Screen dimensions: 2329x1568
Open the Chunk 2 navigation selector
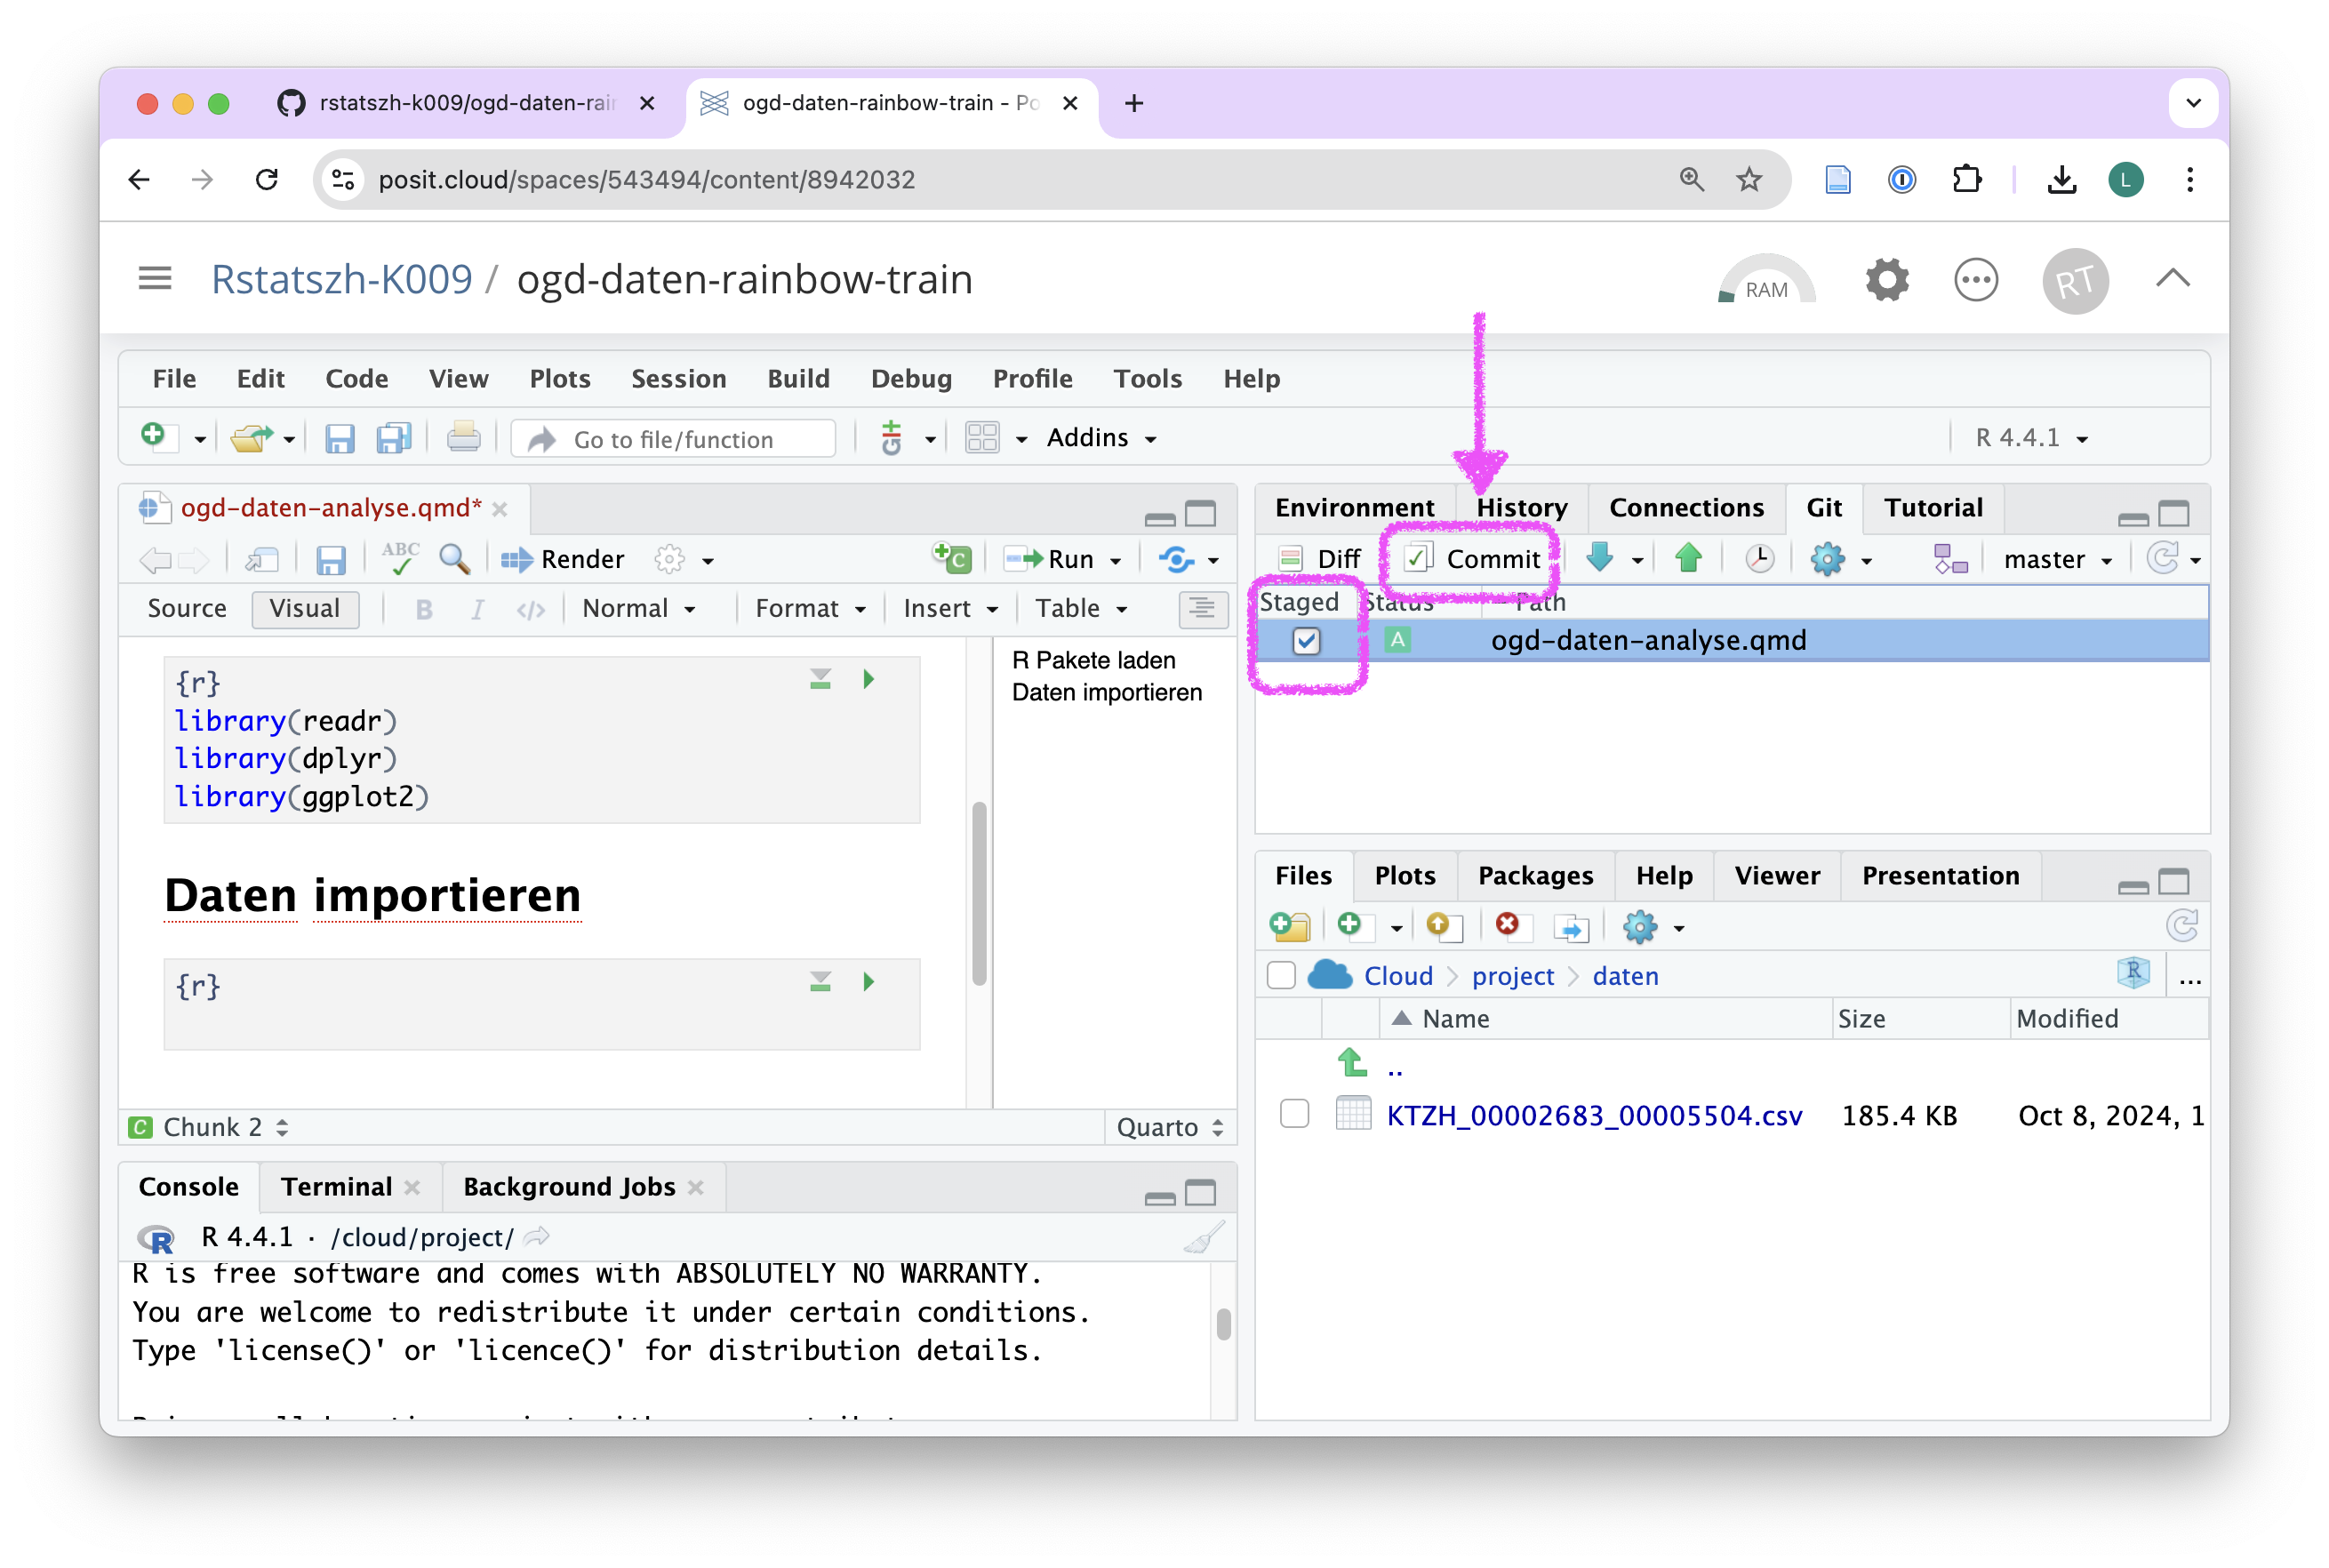225,1127
